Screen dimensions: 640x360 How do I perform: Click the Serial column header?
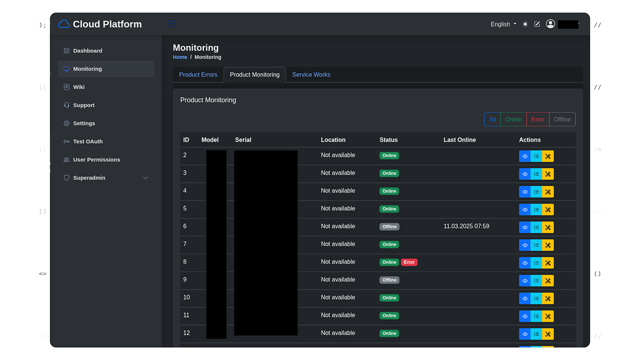(243, 140)
